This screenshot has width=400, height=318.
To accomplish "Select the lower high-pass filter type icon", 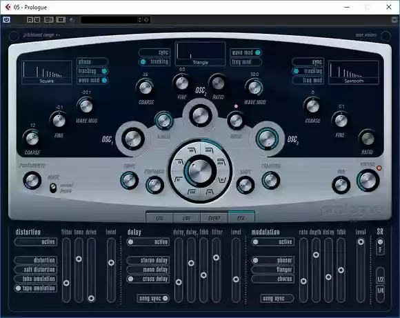I will (192, 191).
